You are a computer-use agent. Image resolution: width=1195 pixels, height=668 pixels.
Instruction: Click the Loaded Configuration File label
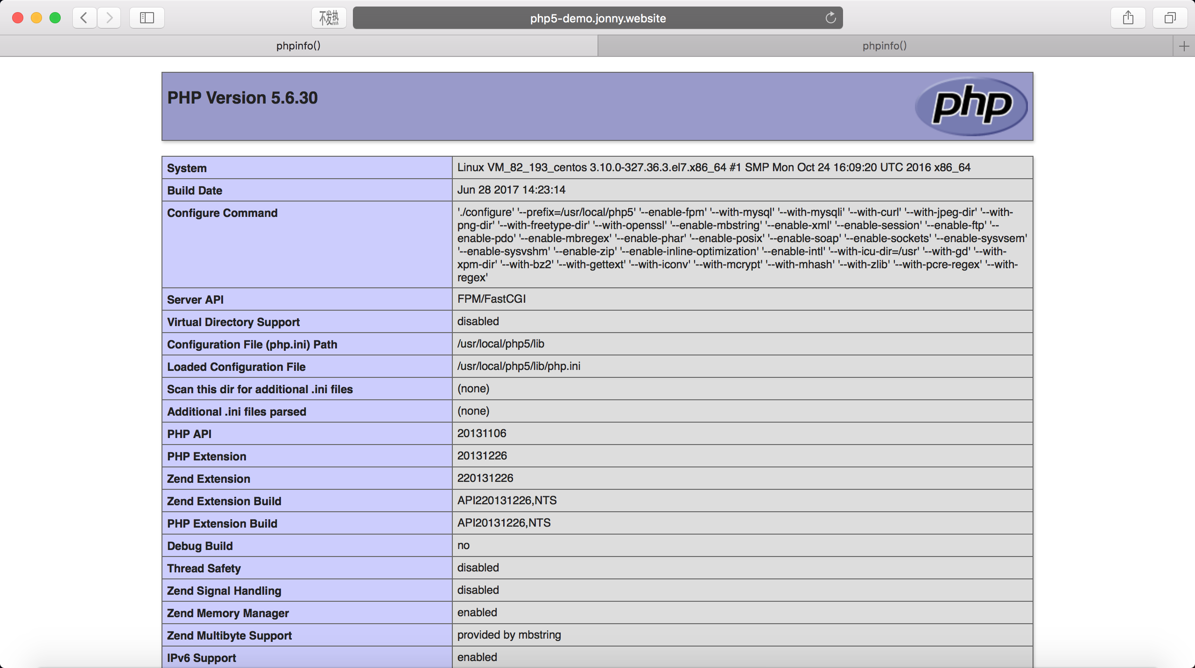236,367
